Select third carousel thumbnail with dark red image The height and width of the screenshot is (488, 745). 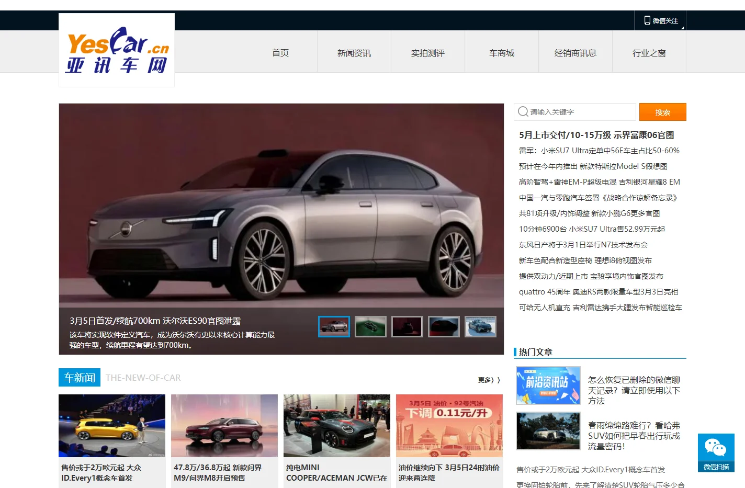[407, 327]
